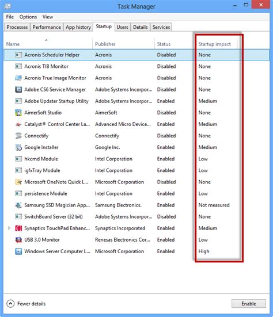Click the igfxTray Module icon
This screenshot has width=273, height=317.
pyautogui.click(x=18, y=170)
